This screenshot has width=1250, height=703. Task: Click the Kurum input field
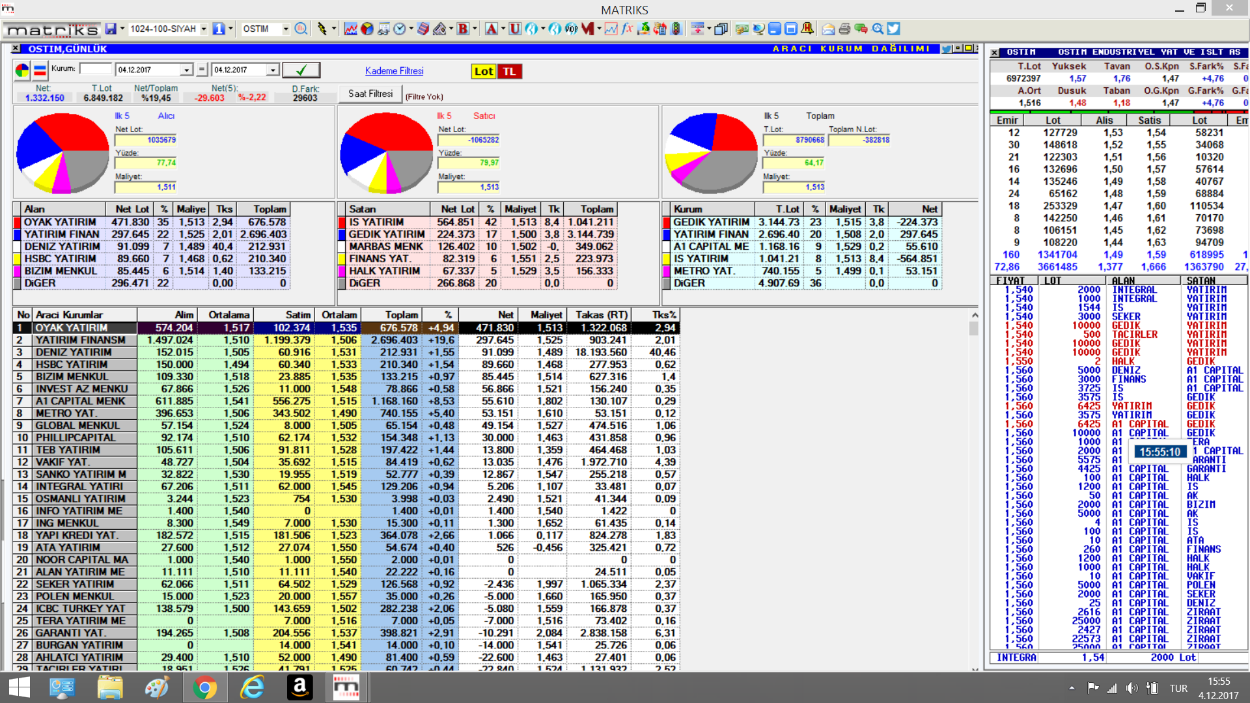(x=96, y=69)
